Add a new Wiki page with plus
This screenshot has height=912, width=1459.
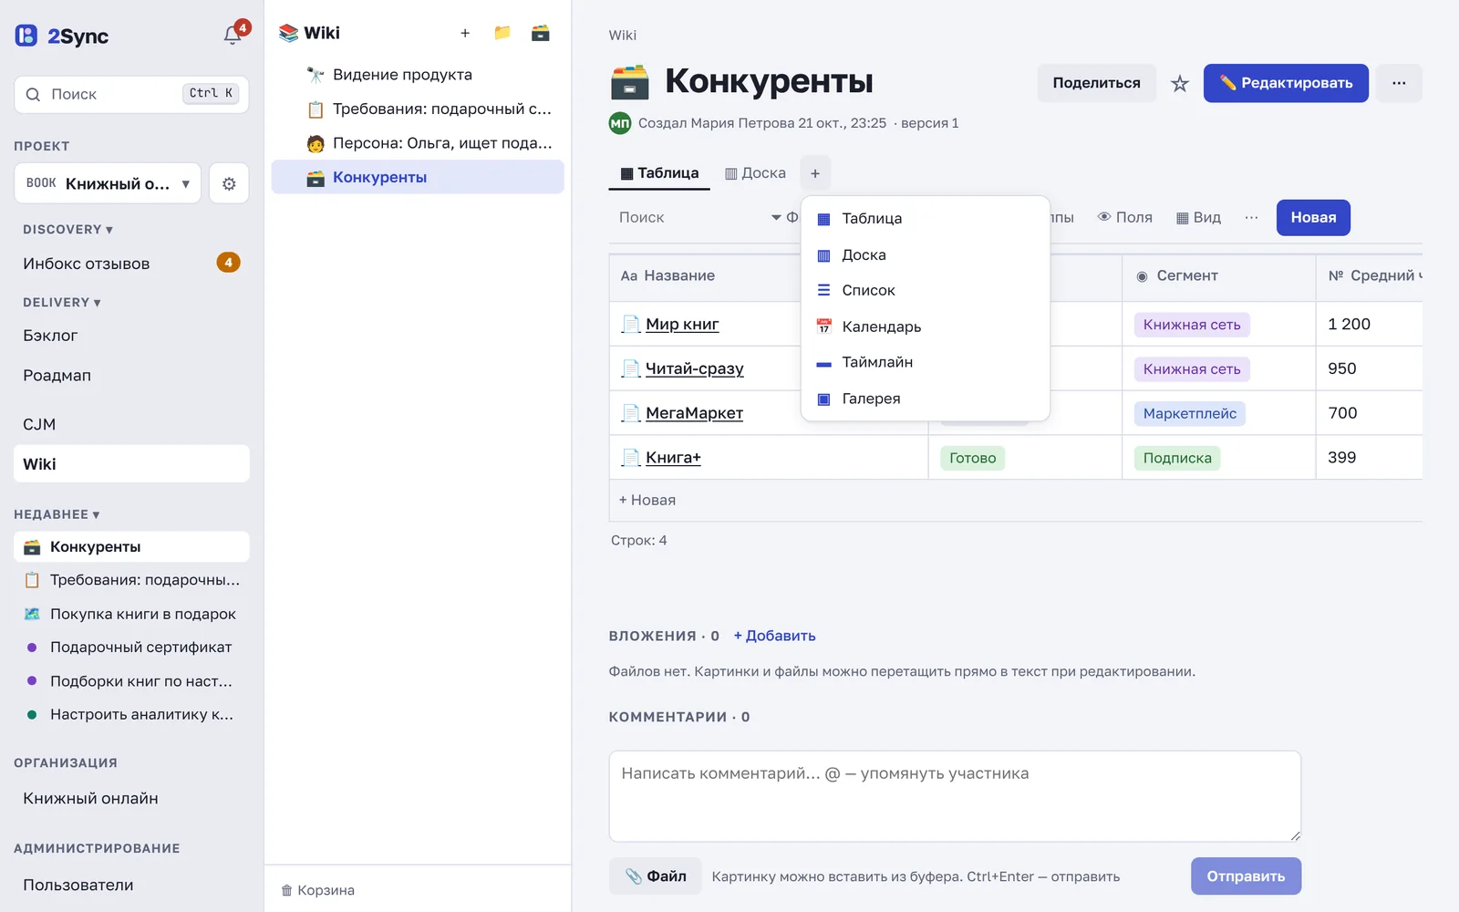click(x=465, y=33)
